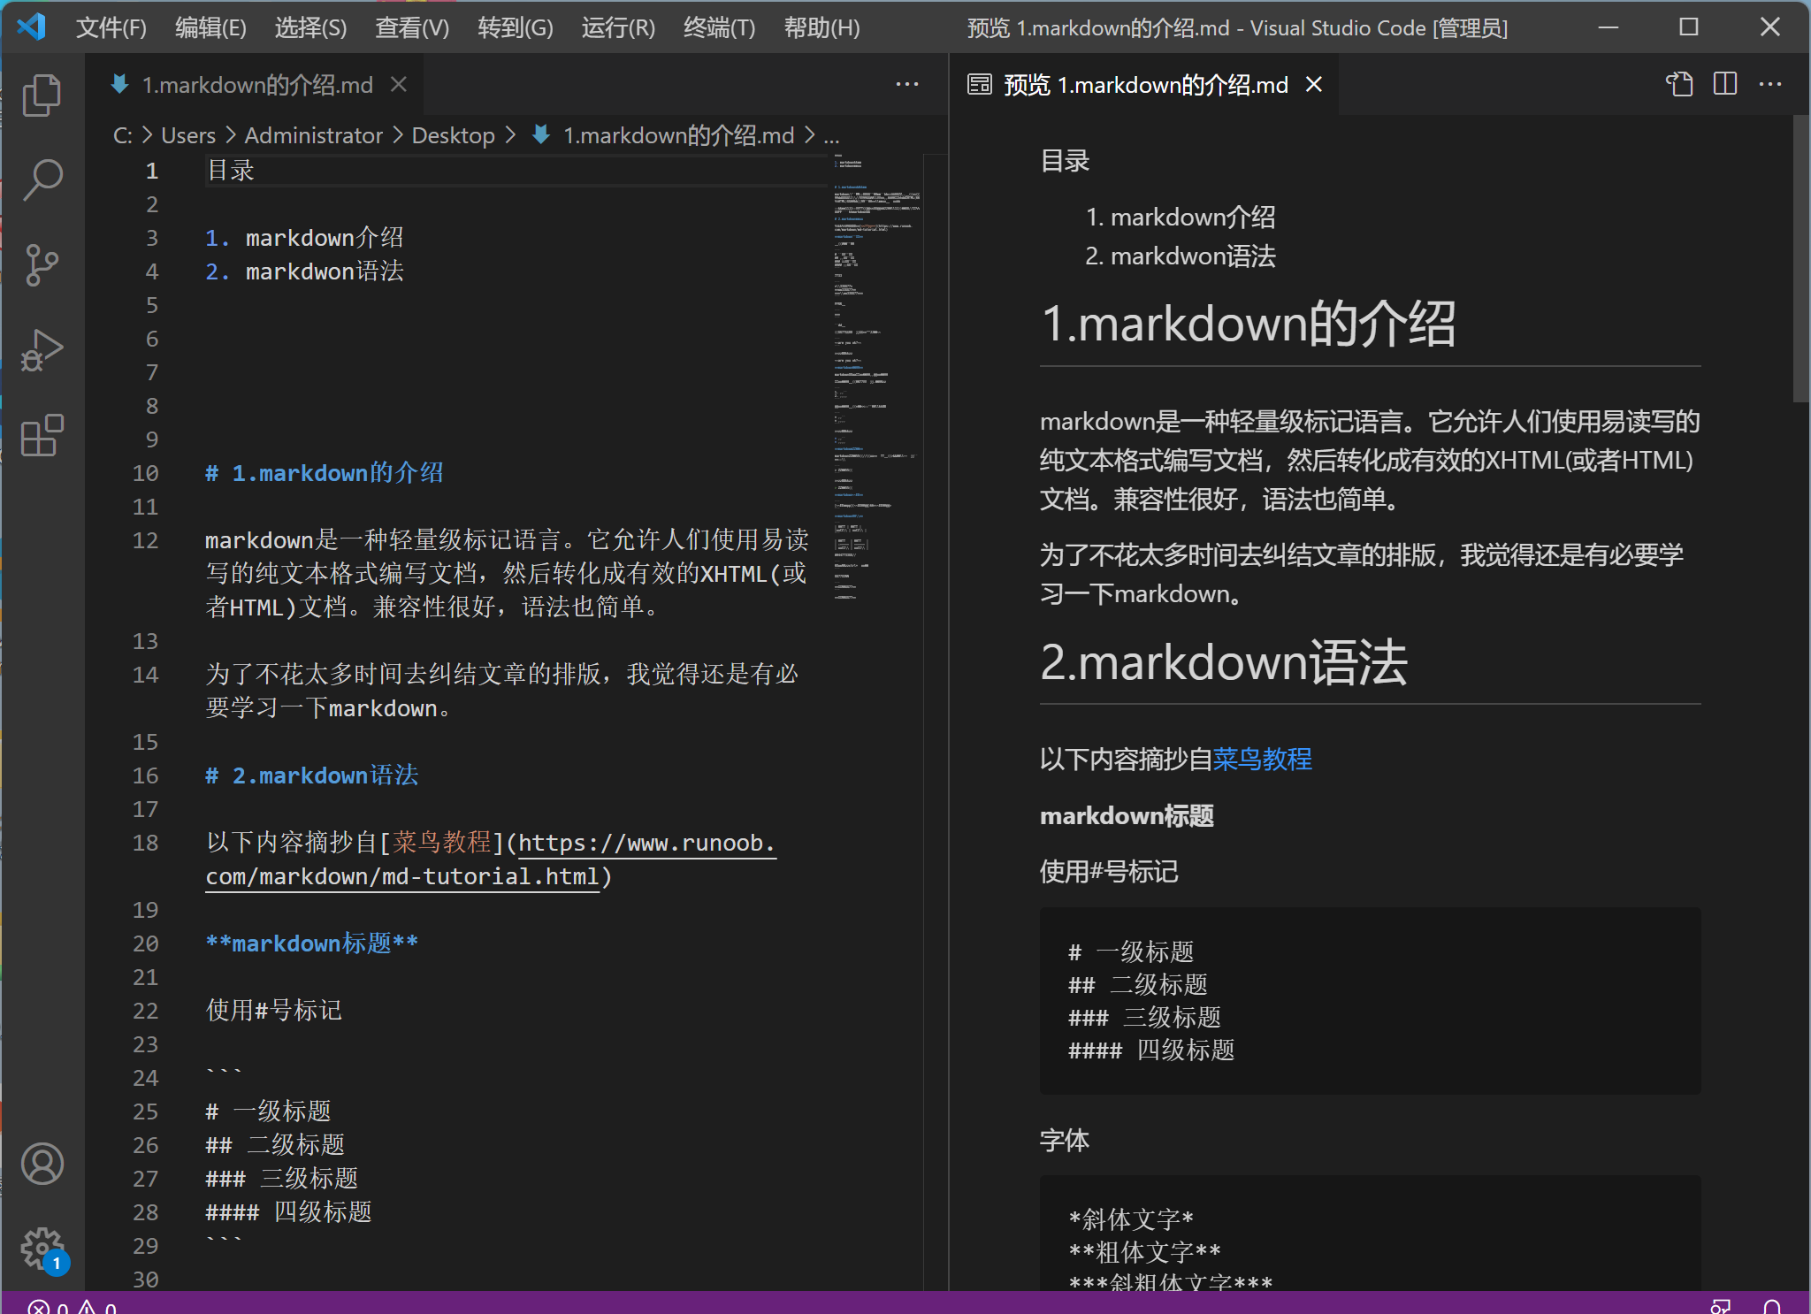Open the Explorer view in activity bar
This screenshot has width=1811, height=1314.
(x=42, y=95)
